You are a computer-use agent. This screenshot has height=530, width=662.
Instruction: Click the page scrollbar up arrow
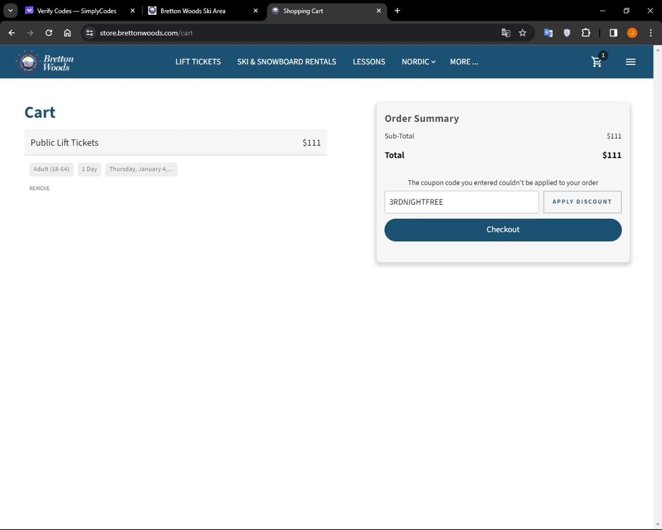pos(658,49)
